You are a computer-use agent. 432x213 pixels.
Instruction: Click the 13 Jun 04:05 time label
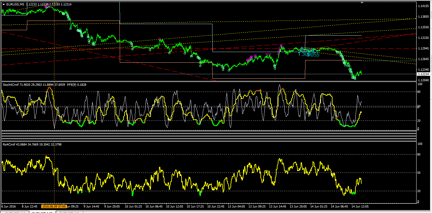(236, 206)
